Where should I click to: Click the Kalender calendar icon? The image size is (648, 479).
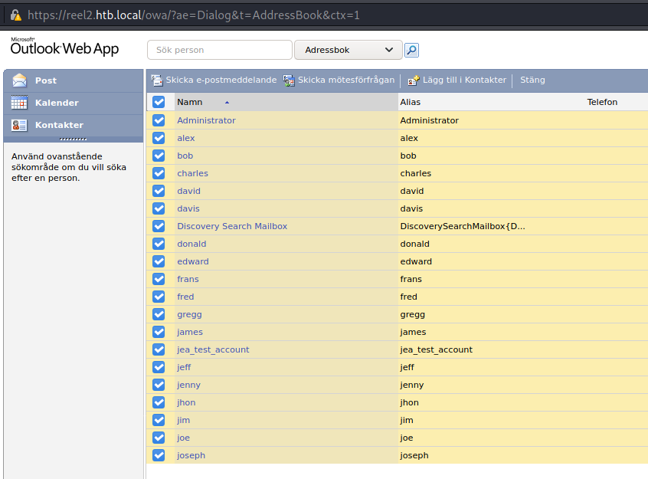click(19, 103)
